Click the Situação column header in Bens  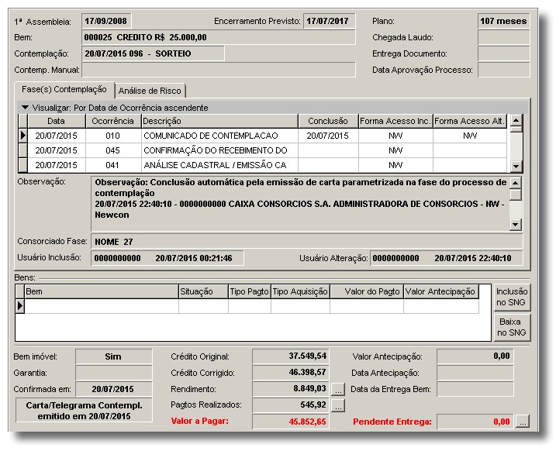pyautogui.click(x=203, y=291)
